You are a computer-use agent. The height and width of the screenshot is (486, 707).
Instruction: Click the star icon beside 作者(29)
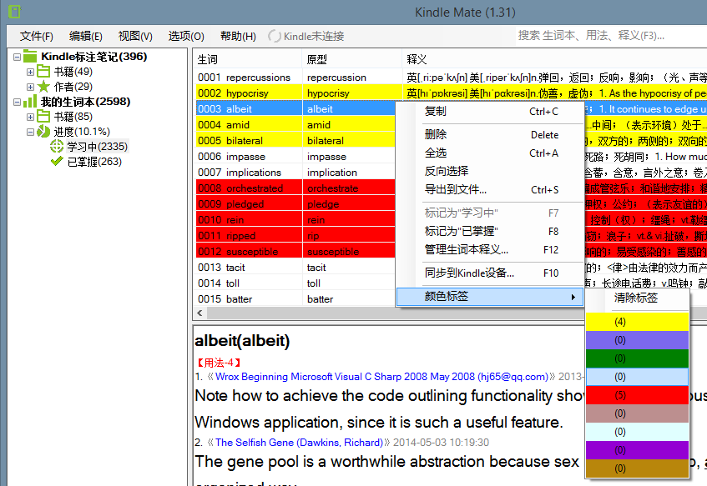click(x=43, y=86)
